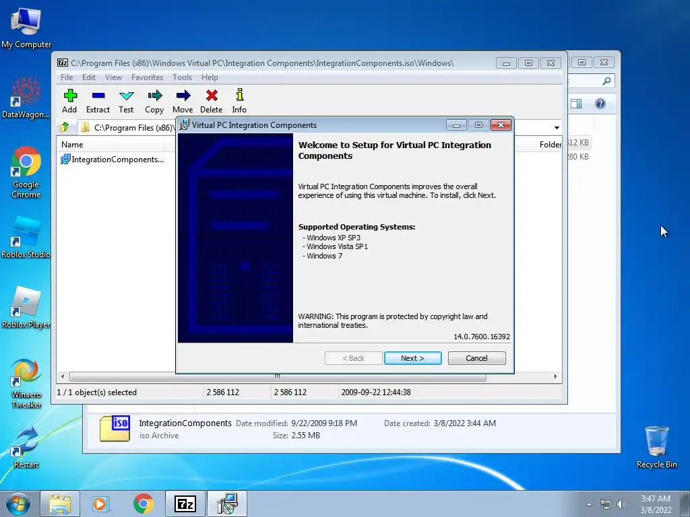Click the Test toolbar icon
The image size is (690, 517).
(x=126, y=101)
